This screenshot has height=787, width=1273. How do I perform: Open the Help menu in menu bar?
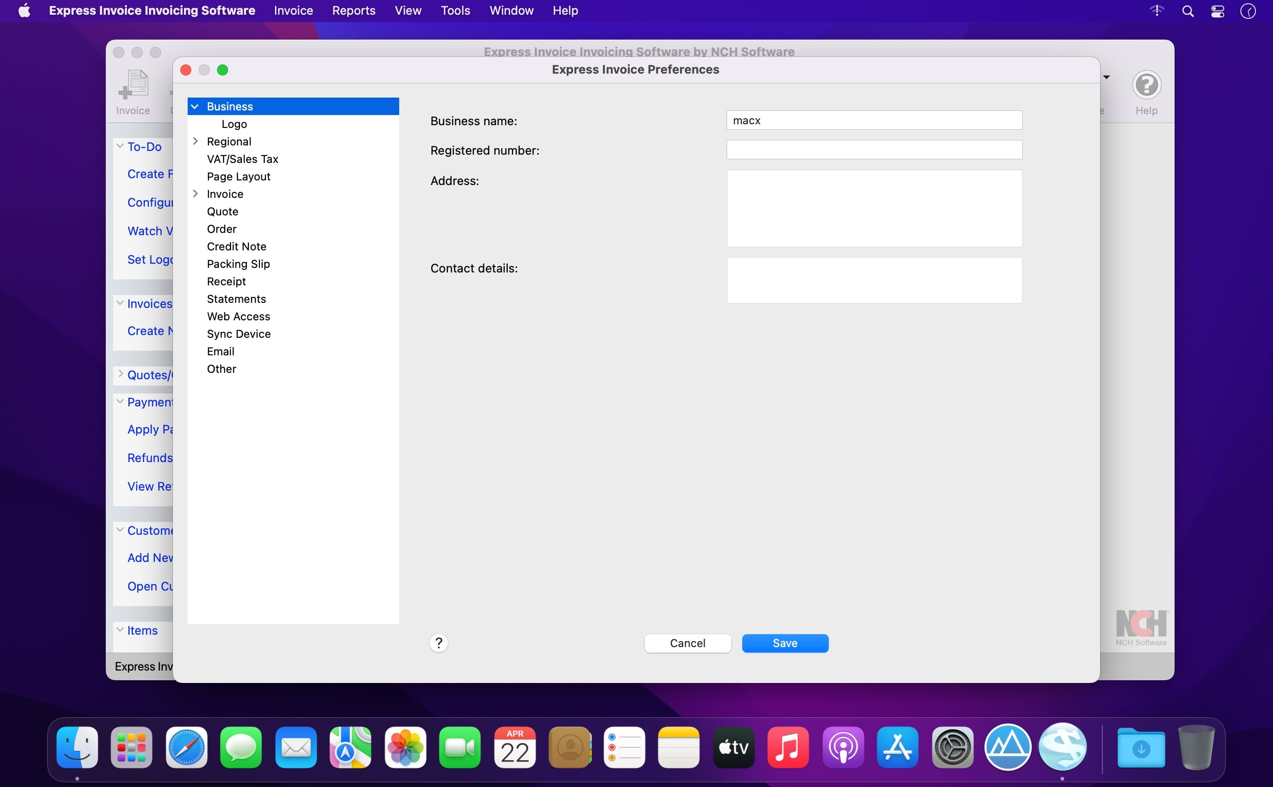pos(565,11)
